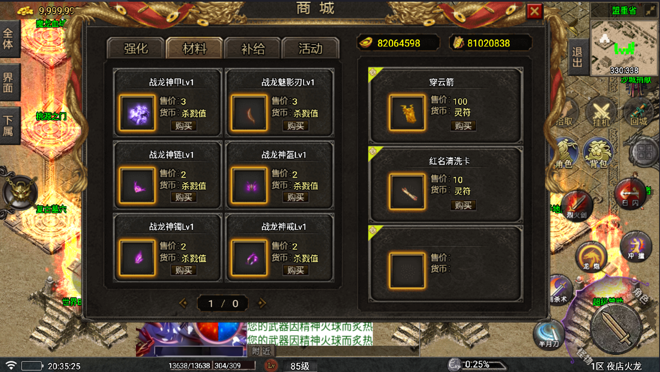The height and width of the screenshot is (372, 660).
Task: Activate the 烈火剑 skill icon
Action: pos(577,205)
